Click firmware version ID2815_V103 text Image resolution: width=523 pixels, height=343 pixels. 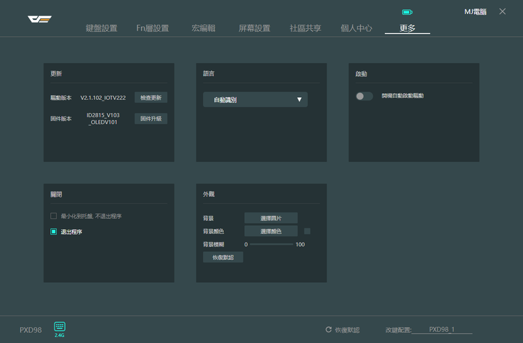(103, 119)
